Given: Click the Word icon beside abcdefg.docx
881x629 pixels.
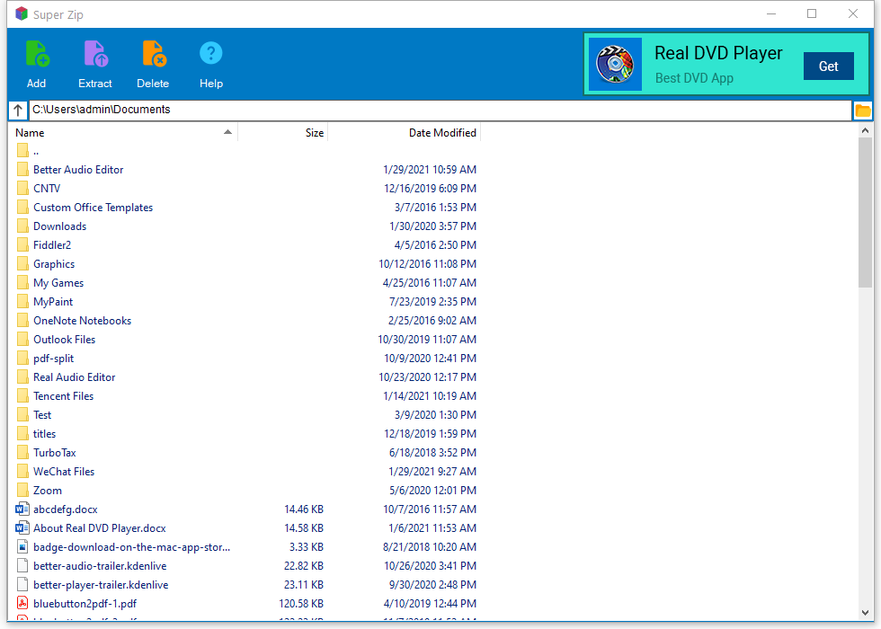Looking at the screenshot, I should (x=21, y=509).
